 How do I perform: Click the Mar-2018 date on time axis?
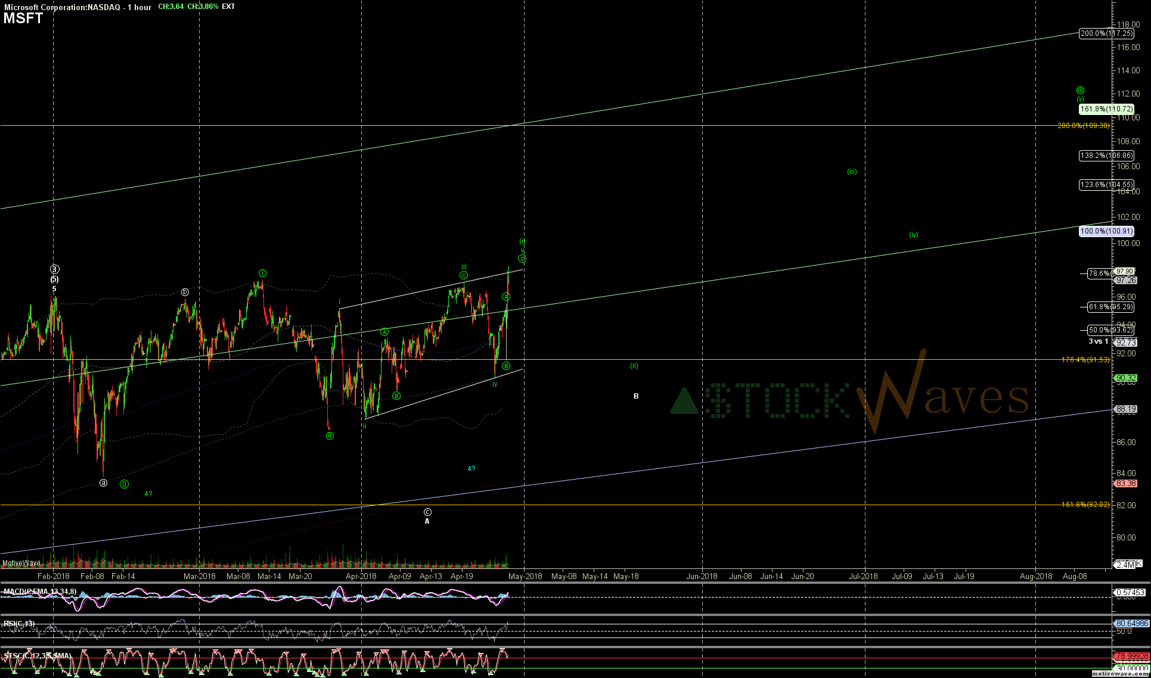click(x=199, y=576)
